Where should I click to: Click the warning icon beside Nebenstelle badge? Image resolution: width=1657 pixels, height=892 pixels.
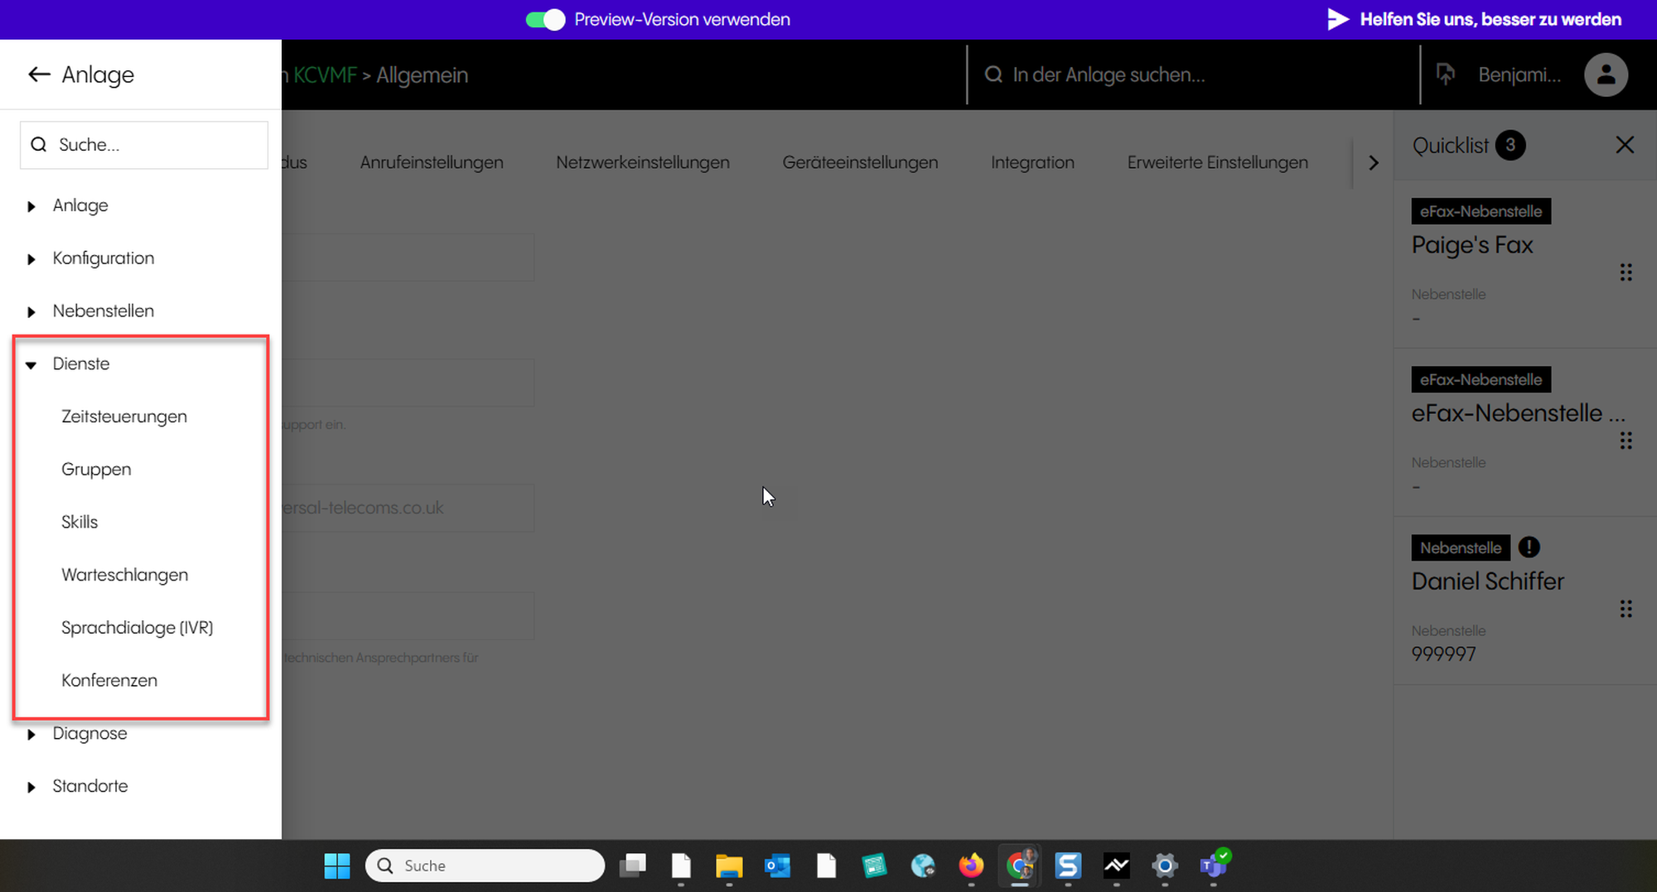coord(1529,547)
